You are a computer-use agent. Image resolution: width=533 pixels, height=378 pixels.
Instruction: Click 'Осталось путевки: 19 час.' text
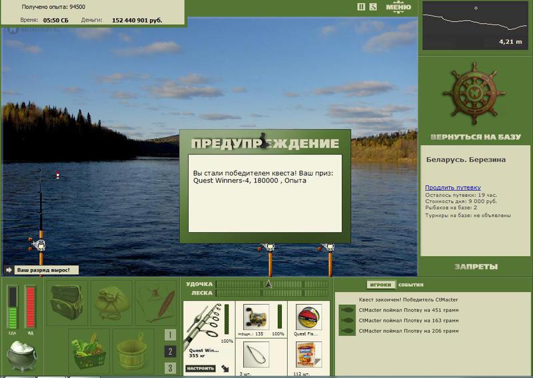point(461,195)
